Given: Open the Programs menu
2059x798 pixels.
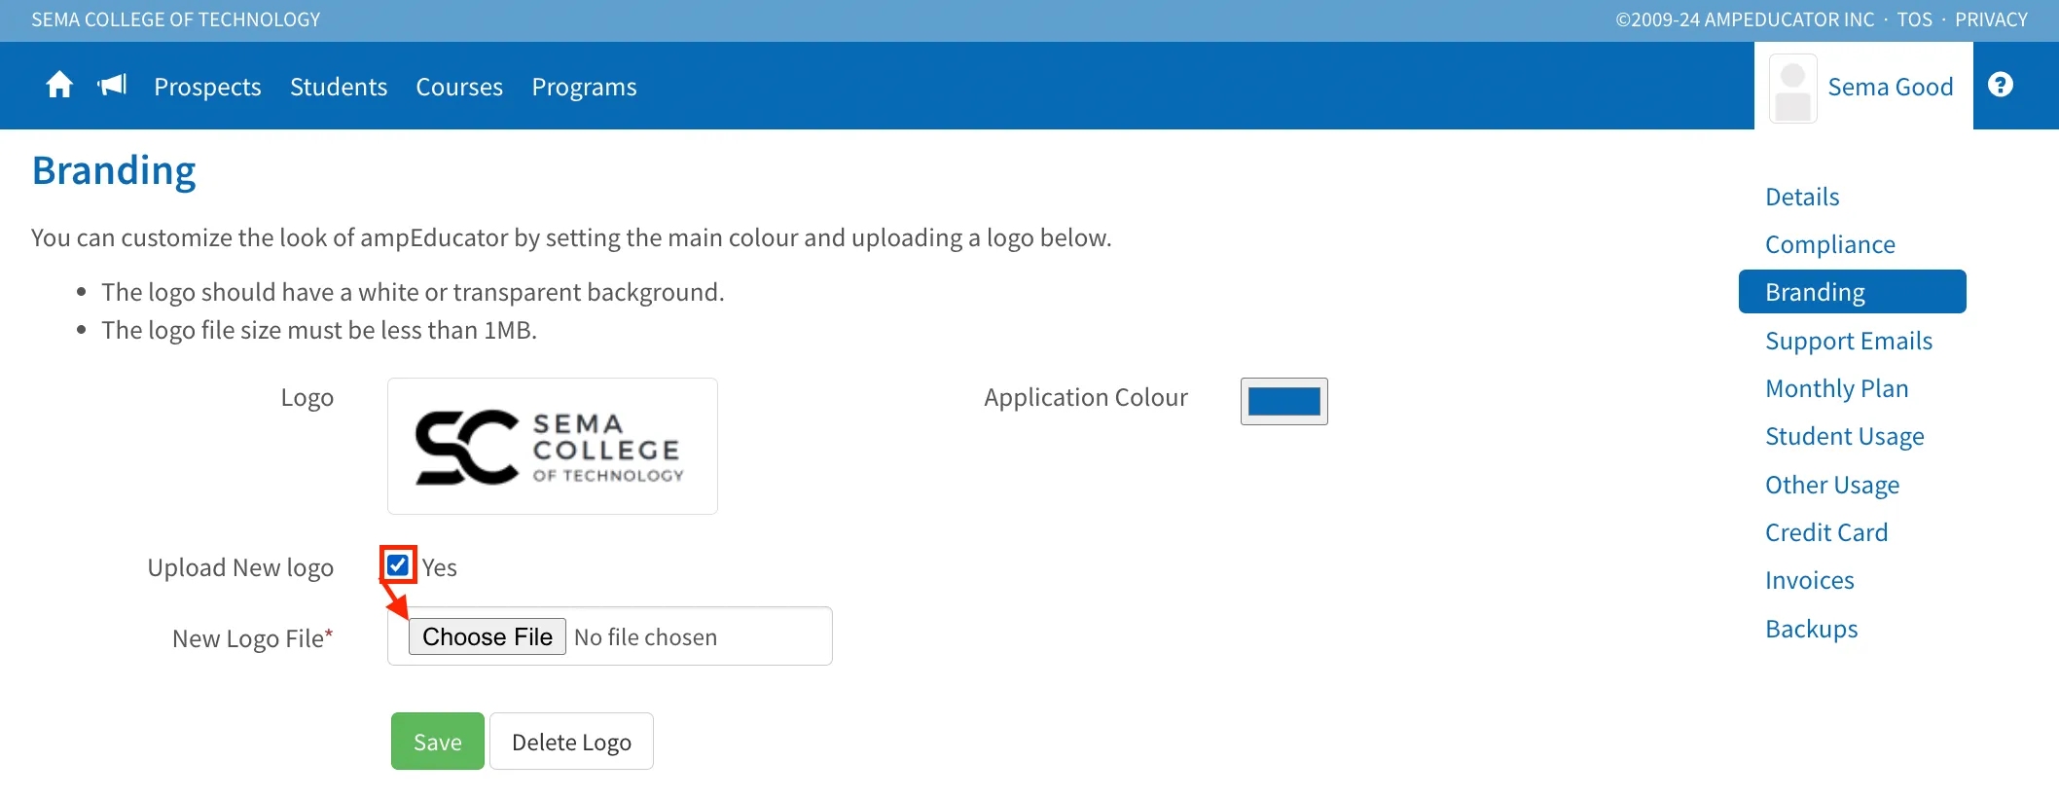Looking at the screenshot, I should coord(584,87).
